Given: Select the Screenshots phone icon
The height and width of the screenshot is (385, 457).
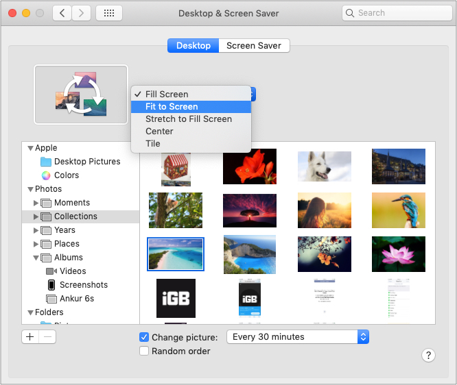Looking at the screenshot, I should coord(51,285).
